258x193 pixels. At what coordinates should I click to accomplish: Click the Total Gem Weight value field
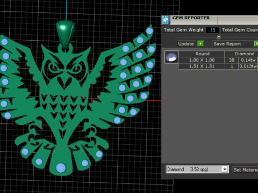click(x=212, y=30)
